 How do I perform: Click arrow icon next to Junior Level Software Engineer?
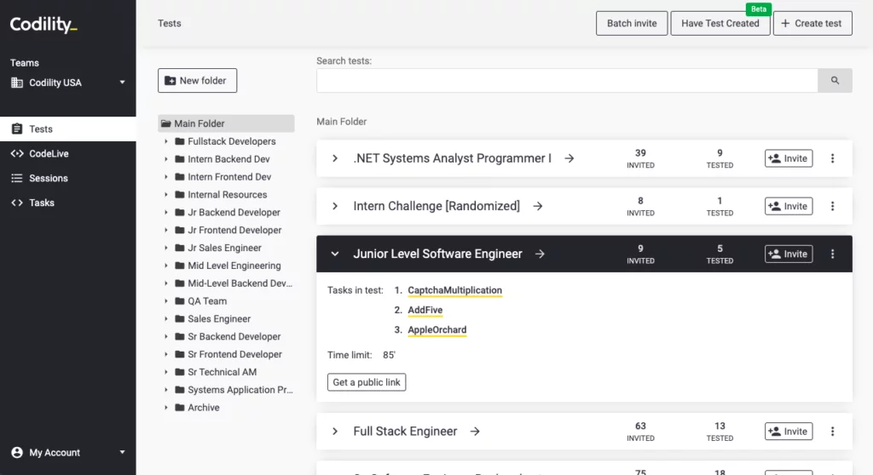[x=540, y=254]
